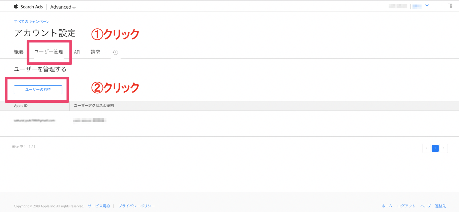Click the ホーム footer link

(387, 206)
